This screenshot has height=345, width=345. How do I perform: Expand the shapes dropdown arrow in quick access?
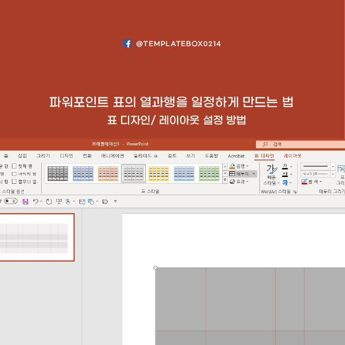[x=97, y=201]
